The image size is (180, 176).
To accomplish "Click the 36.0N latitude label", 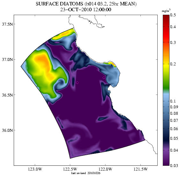I will tap(7, 130).
